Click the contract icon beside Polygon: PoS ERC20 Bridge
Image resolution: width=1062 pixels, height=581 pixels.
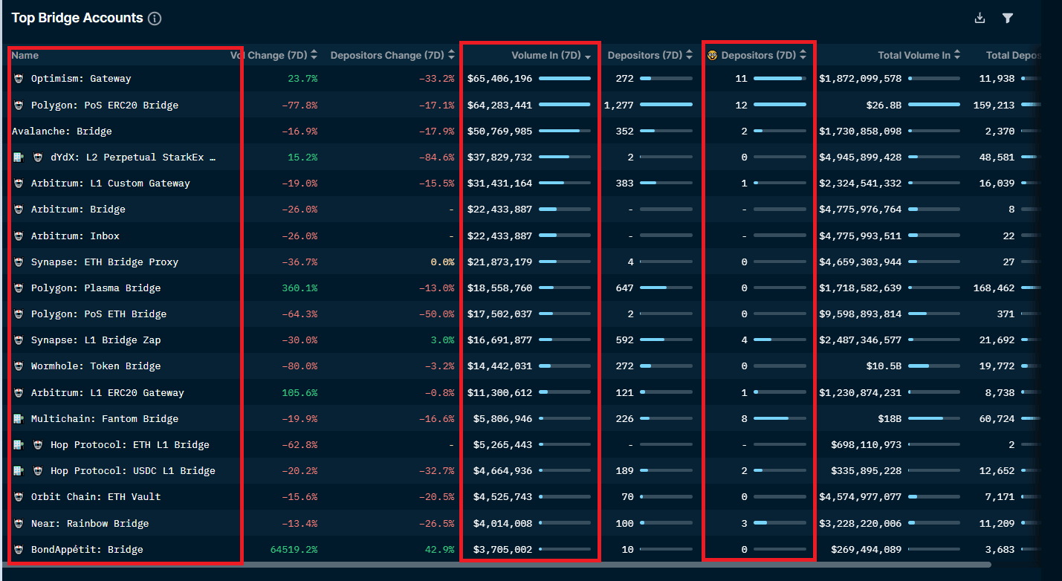[x=19, y=106]
